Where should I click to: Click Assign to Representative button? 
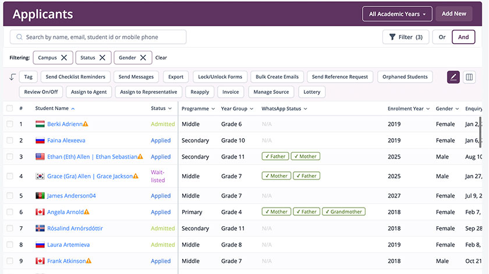148,92
